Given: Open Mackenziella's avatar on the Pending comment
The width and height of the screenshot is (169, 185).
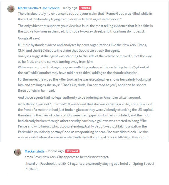Looking at the screenshot, I should (11, 9).
